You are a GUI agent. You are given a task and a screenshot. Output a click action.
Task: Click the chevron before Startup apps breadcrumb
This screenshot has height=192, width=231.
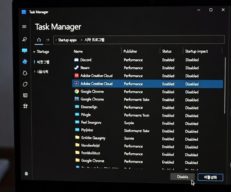[x=56, y=40]
